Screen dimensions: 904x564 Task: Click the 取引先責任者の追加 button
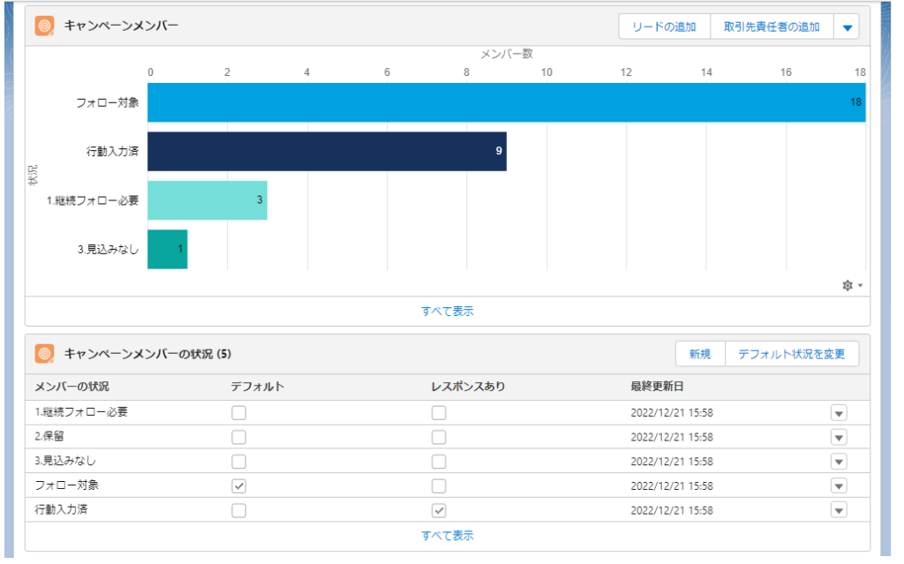tap(772, 27)
